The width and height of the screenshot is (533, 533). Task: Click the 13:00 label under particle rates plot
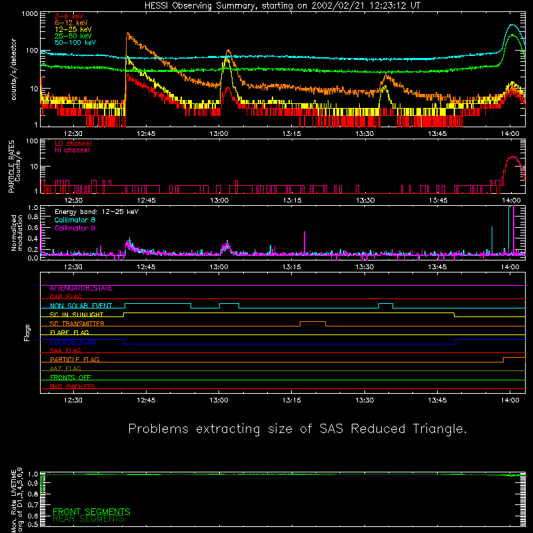pyautogui.click(x=219, y=201)
